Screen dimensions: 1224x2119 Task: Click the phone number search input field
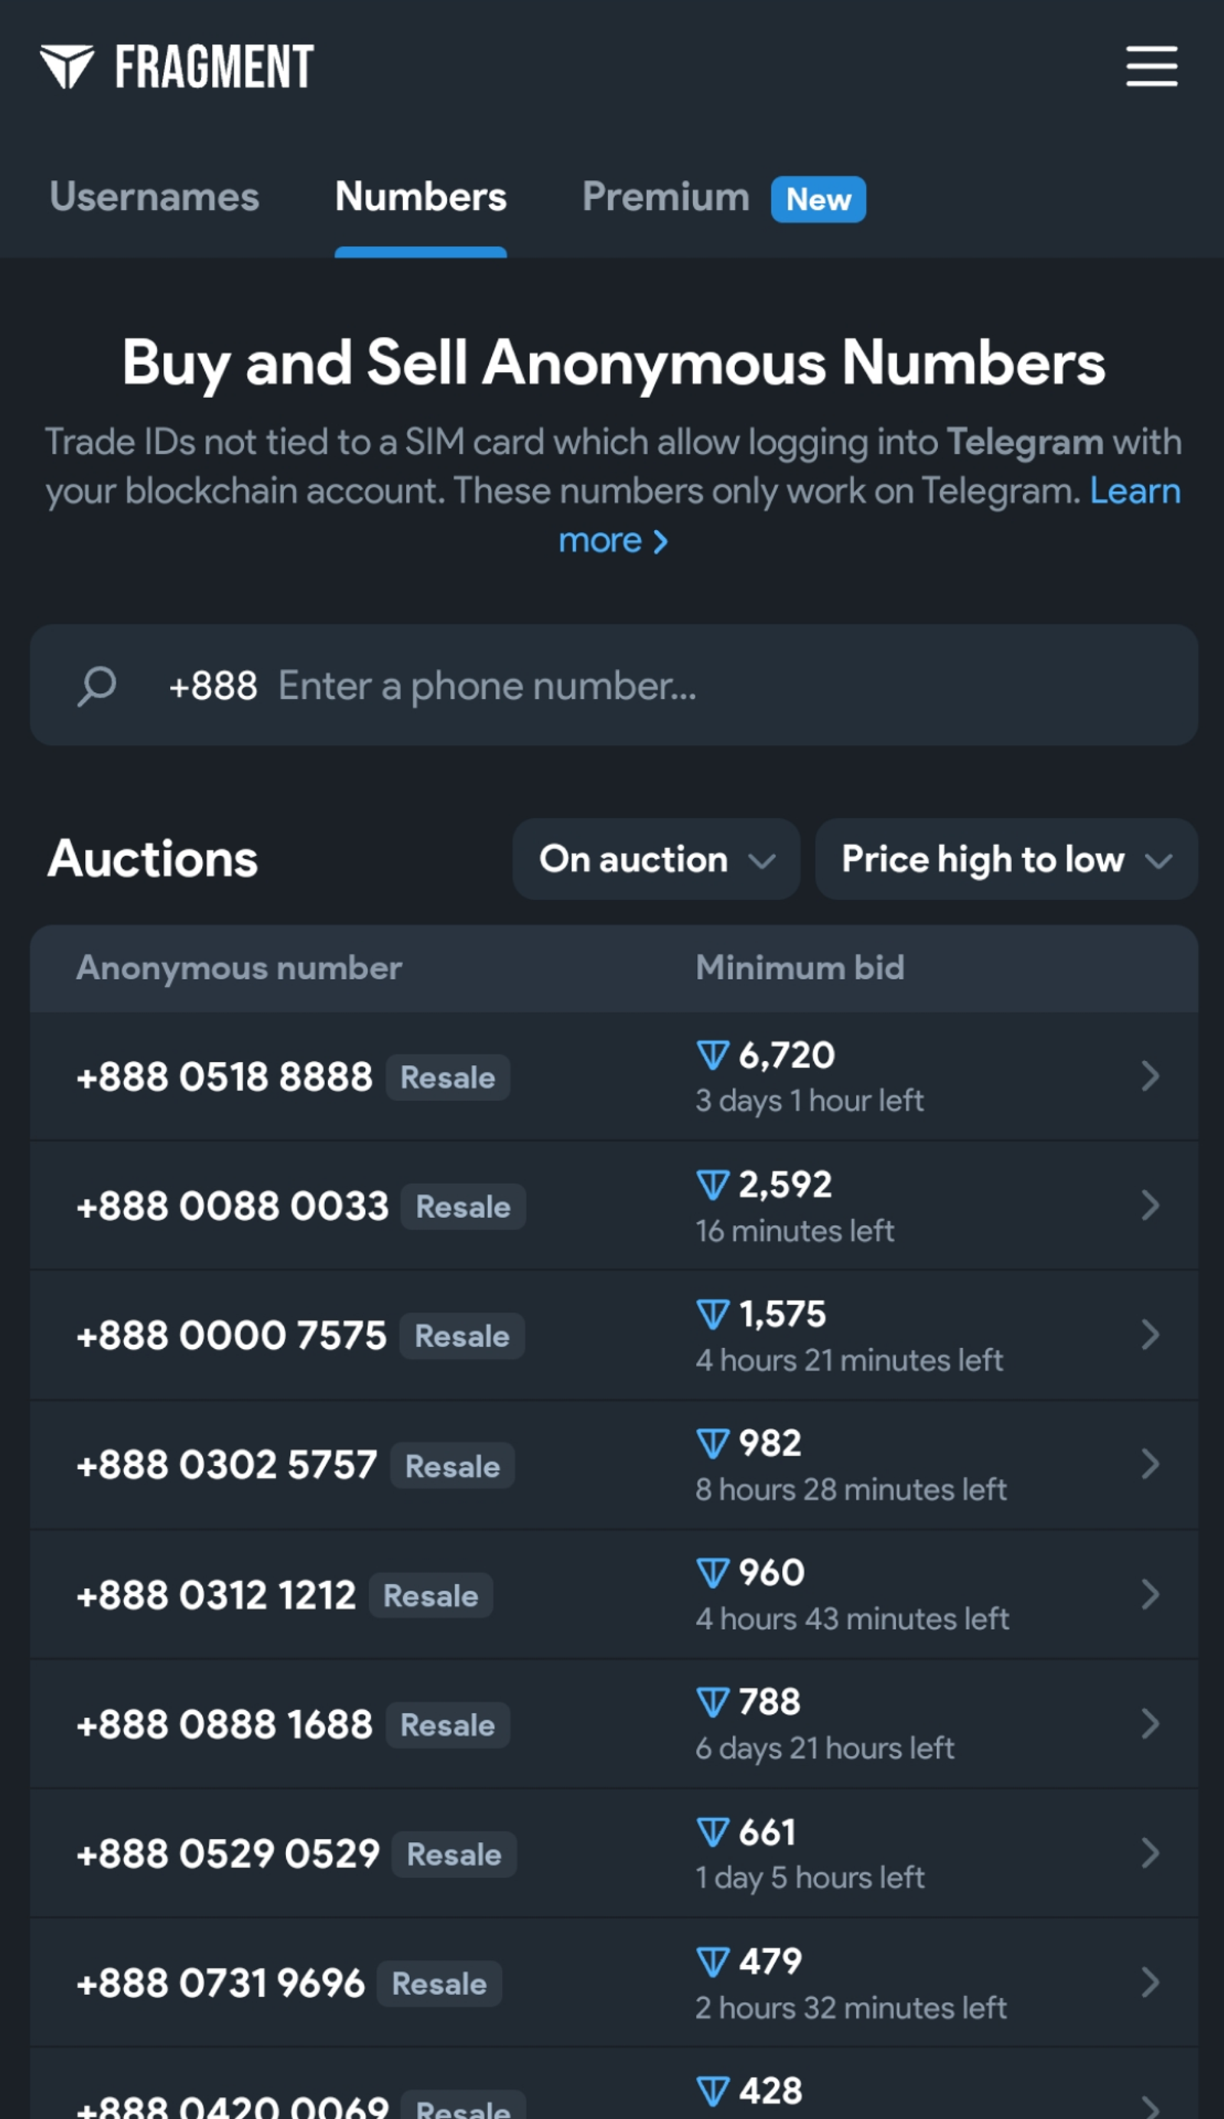pos(588,684)
